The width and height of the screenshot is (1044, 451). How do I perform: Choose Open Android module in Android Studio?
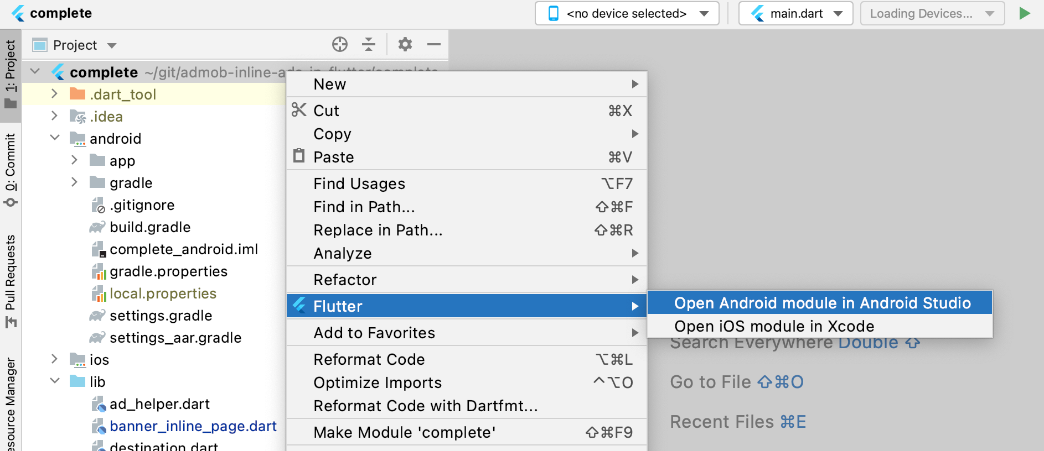pyautogui.click(x=819, y=303)
